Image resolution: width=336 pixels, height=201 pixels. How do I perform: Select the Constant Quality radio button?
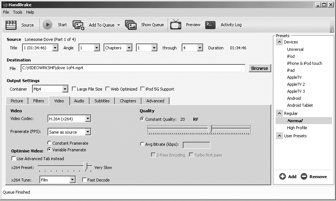pos(142,119)
